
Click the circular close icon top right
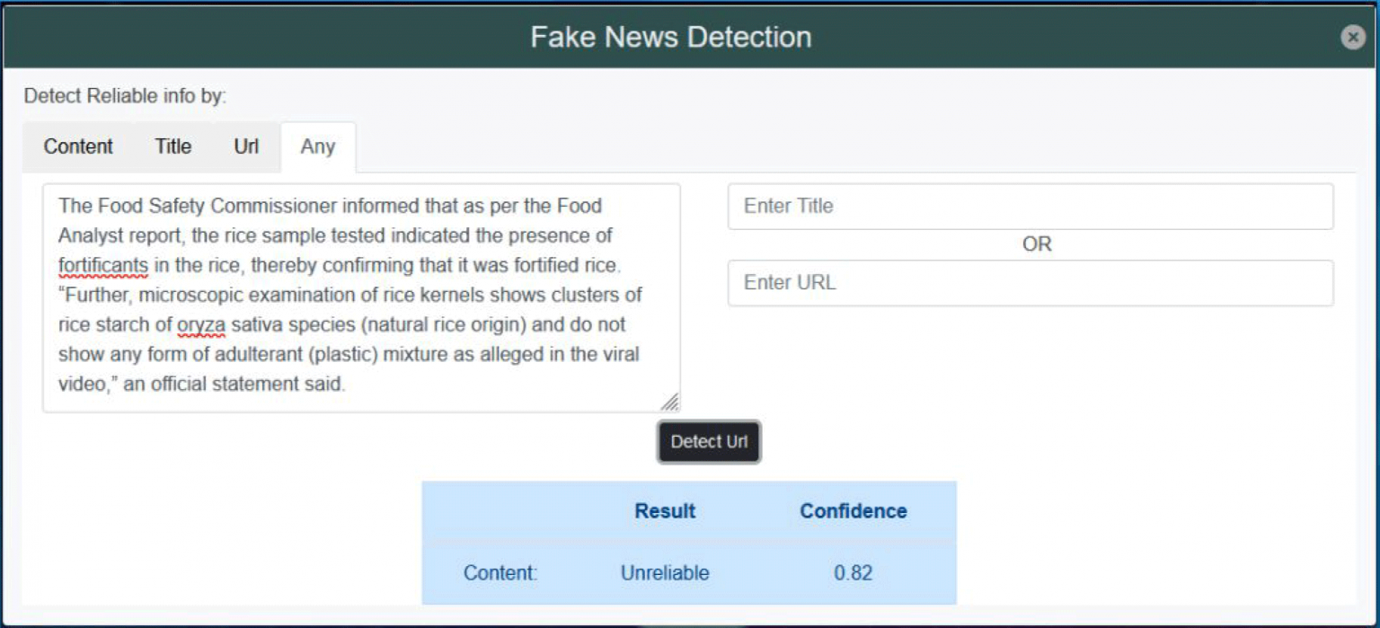tap(1353, 37)
